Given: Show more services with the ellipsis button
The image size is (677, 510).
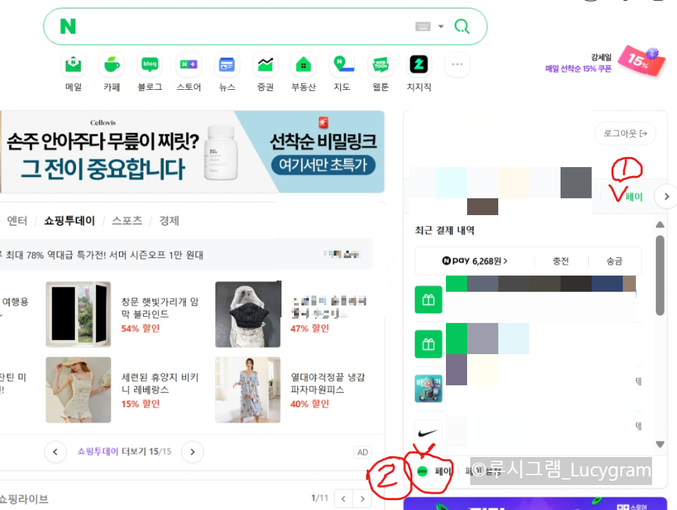Looking at the screenshot, I should tap(457, 64).
